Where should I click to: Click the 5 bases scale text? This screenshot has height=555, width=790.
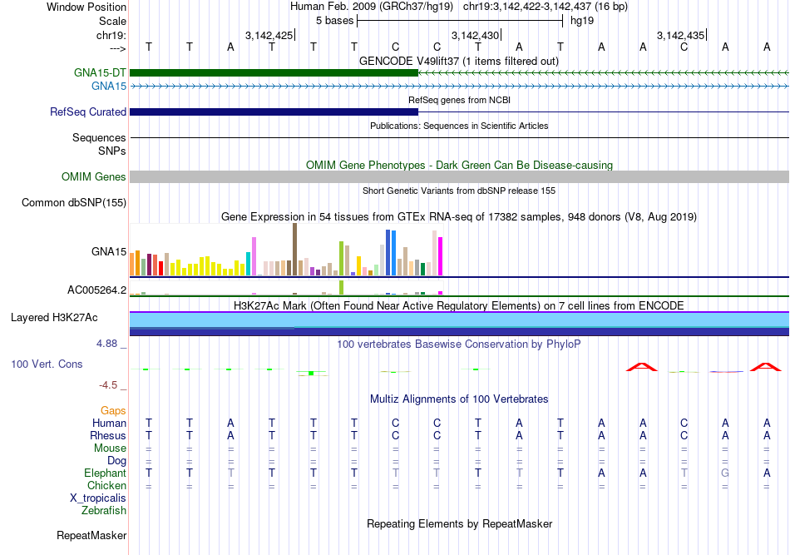pyautogui.click(x=335, y=21)
